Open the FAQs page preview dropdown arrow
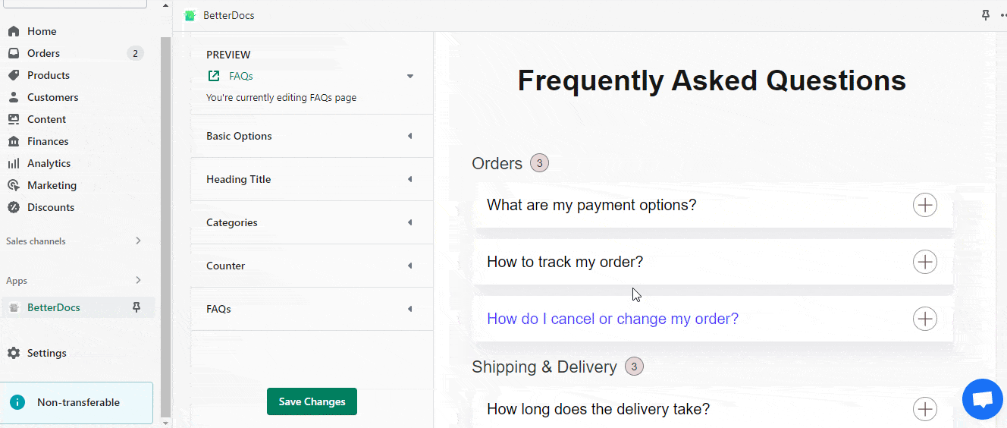The height and width of the screenshot is (428, 1007). [410, 76]
